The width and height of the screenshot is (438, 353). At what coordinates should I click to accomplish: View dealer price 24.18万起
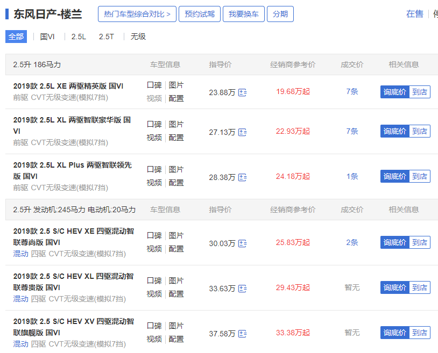coord(293,176)
